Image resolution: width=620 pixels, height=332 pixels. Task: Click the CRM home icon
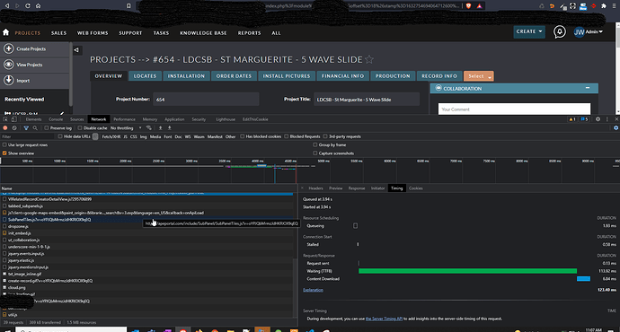6,32
